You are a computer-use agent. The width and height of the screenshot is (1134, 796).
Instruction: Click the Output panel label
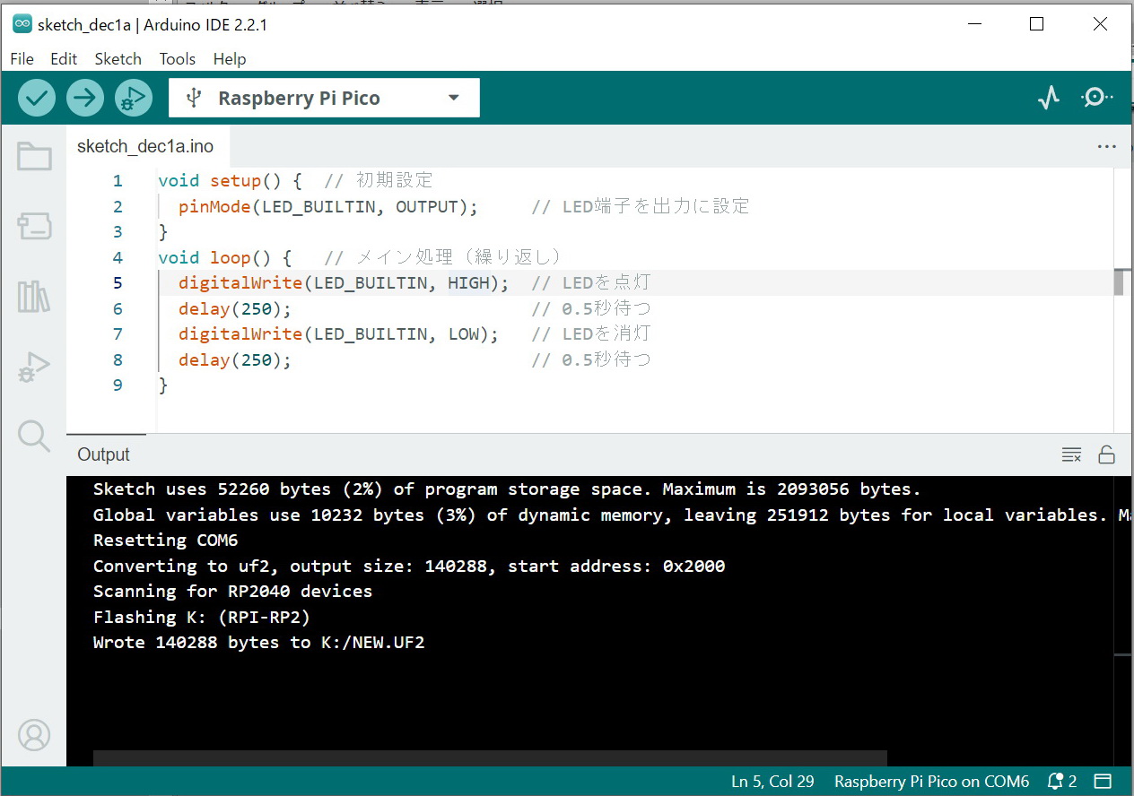103,454
